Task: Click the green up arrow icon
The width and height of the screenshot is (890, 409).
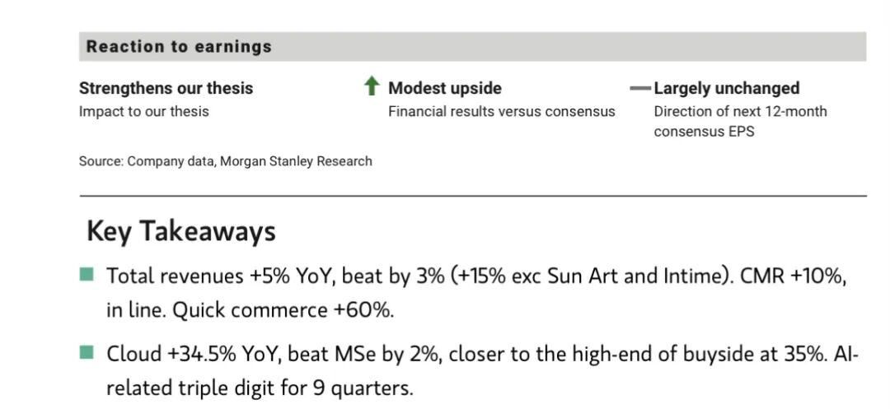Action: coord(372,86)
